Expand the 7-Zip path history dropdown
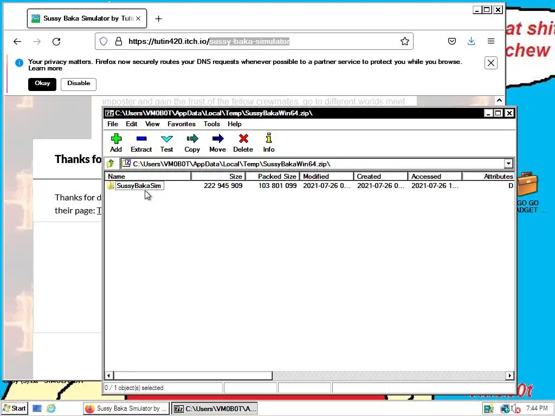555x416 pixels. click(x=508, y=164)
